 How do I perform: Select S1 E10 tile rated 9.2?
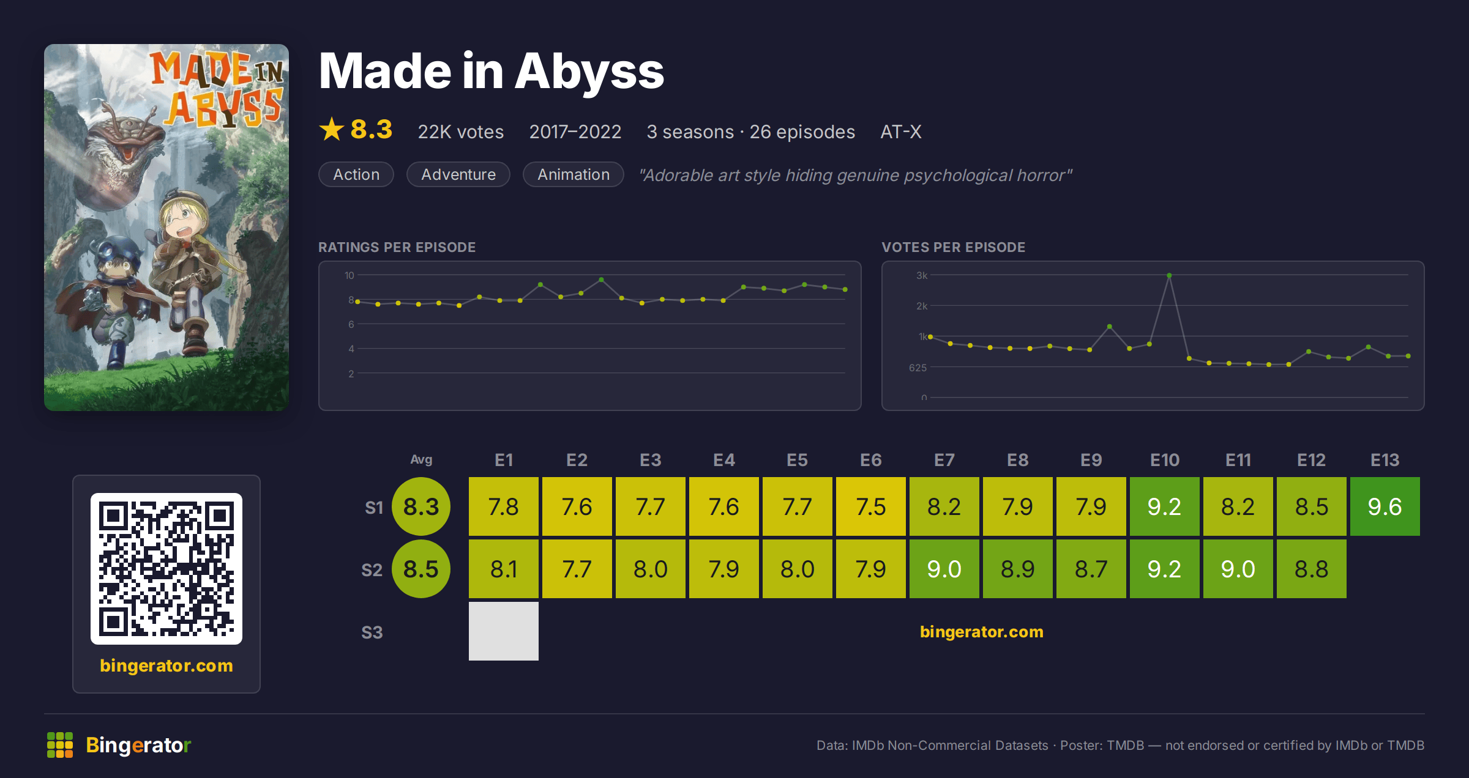click(x=1165, y=506)
